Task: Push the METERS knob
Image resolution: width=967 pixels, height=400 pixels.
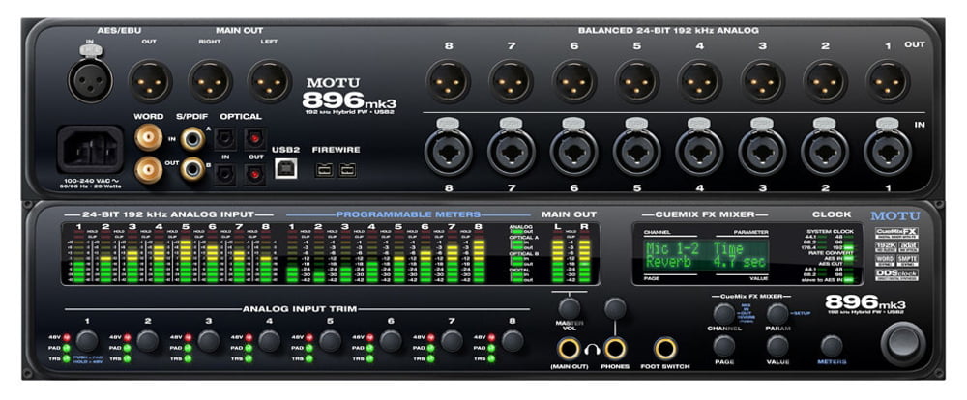Action: pyautogui.click(x=832, y=346)
